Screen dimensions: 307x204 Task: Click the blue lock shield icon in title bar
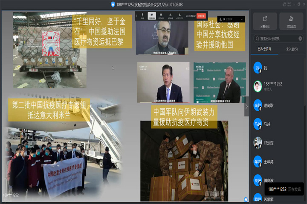click(x=113, y=4)
